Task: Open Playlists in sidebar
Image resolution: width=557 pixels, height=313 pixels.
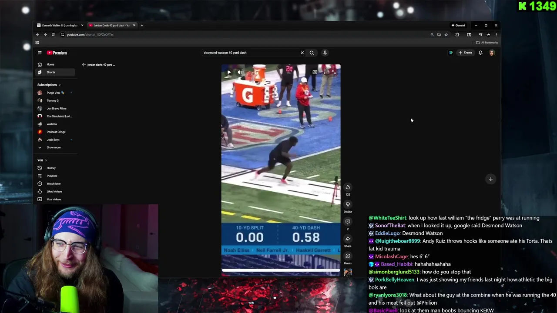Action: tap(55, 176)
